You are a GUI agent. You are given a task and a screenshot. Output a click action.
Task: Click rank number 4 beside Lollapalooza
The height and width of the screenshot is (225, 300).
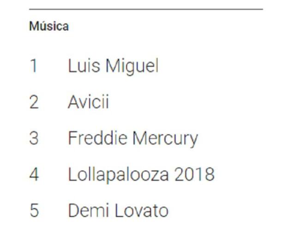pos(34,174)
